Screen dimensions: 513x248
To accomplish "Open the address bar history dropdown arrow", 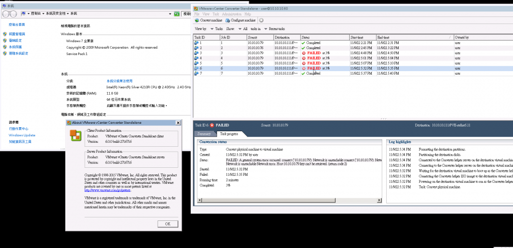I will pyautogui.click(x=170, y=14).
